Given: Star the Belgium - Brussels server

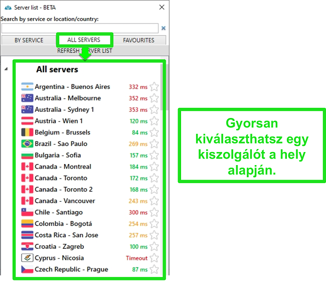Looking at the screenshot, I should [x=154, y=132].
